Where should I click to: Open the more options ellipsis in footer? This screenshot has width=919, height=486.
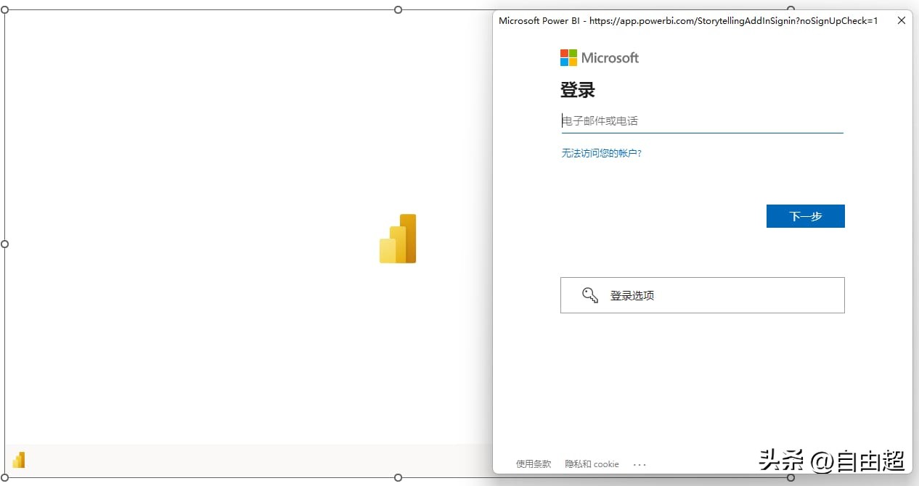[640, 464]
